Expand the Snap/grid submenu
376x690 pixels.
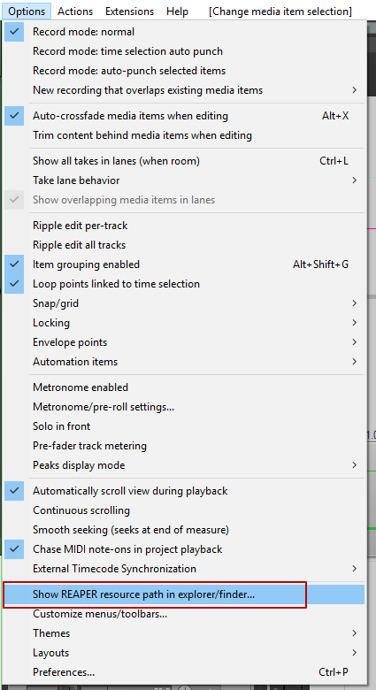coord(184,303)
